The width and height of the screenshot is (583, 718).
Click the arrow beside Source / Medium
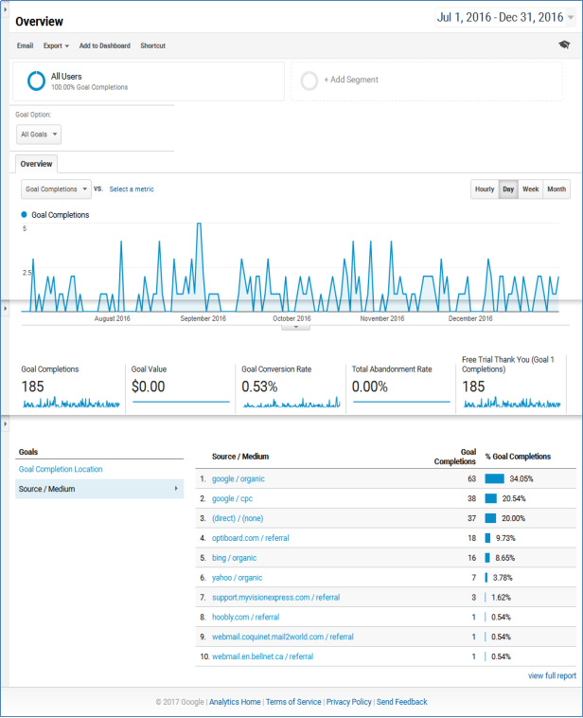(176, 489)
